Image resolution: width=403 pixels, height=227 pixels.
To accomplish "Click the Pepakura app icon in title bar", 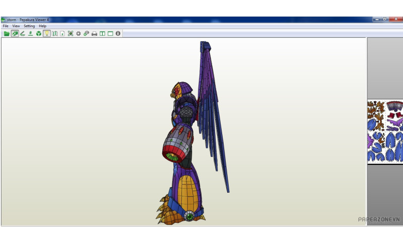I will (4, 20).
